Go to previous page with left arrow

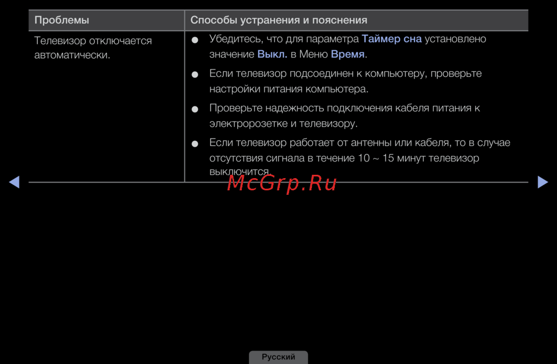(x=14, y=182)
